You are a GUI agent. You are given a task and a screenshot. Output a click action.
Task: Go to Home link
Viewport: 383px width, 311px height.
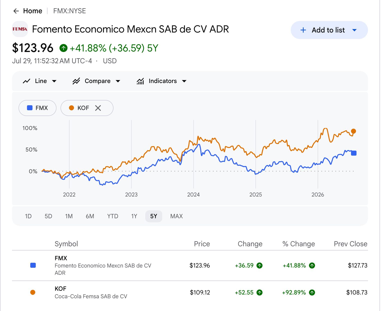point(32,11)
